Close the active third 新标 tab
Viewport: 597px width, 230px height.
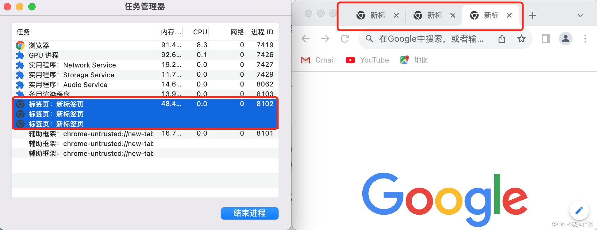509,15
